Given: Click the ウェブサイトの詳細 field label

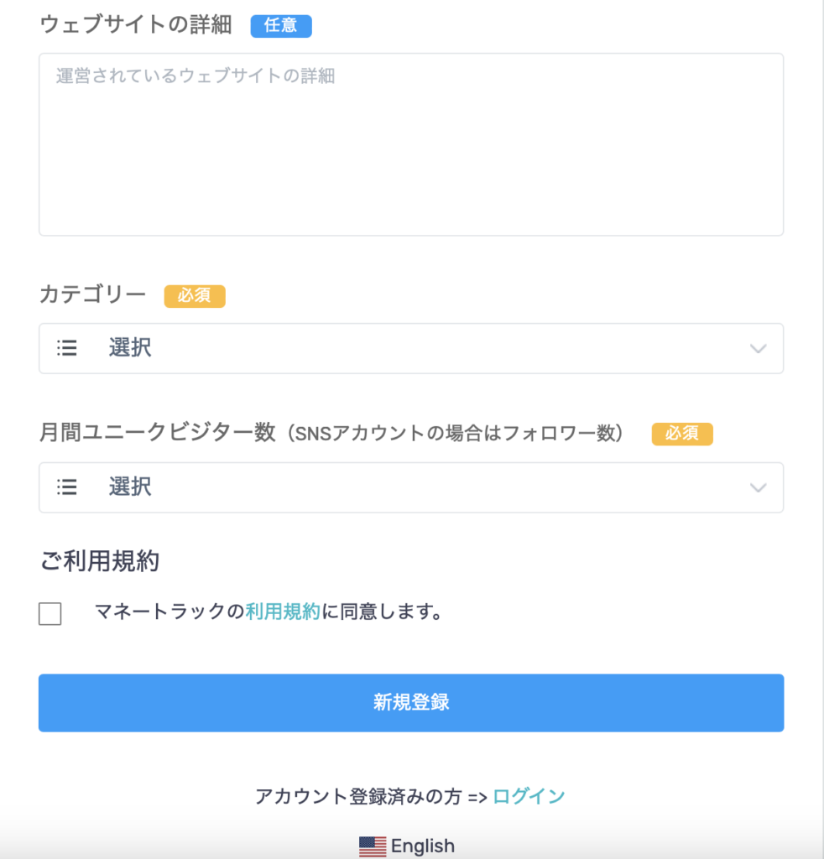Looking at the screenshot, I should (x=136, y=24).
